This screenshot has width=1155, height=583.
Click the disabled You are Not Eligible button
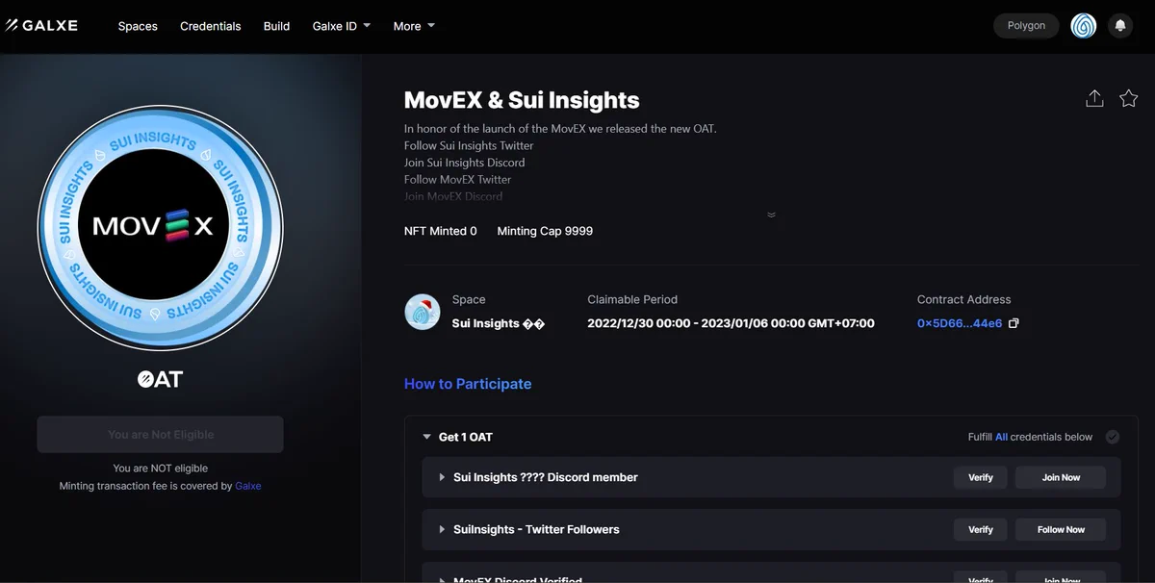[161, 435]
